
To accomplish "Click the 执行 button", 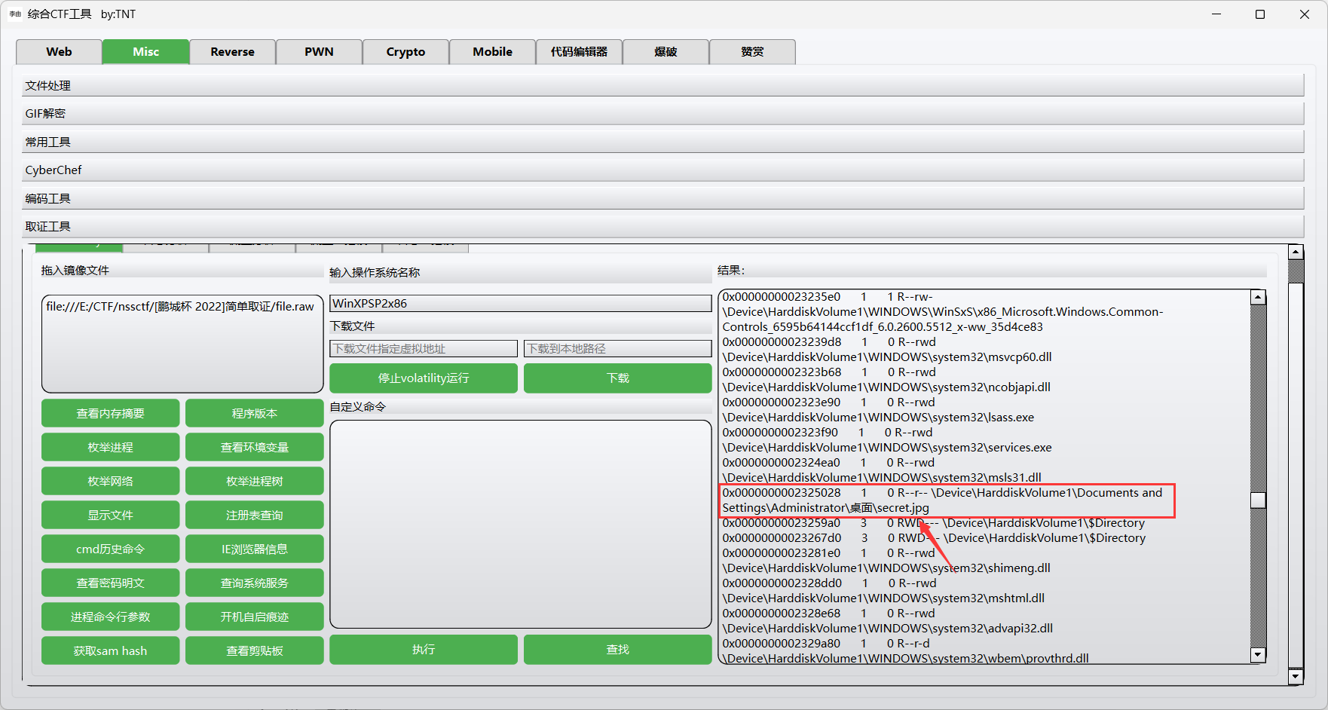I will point(424,650).
